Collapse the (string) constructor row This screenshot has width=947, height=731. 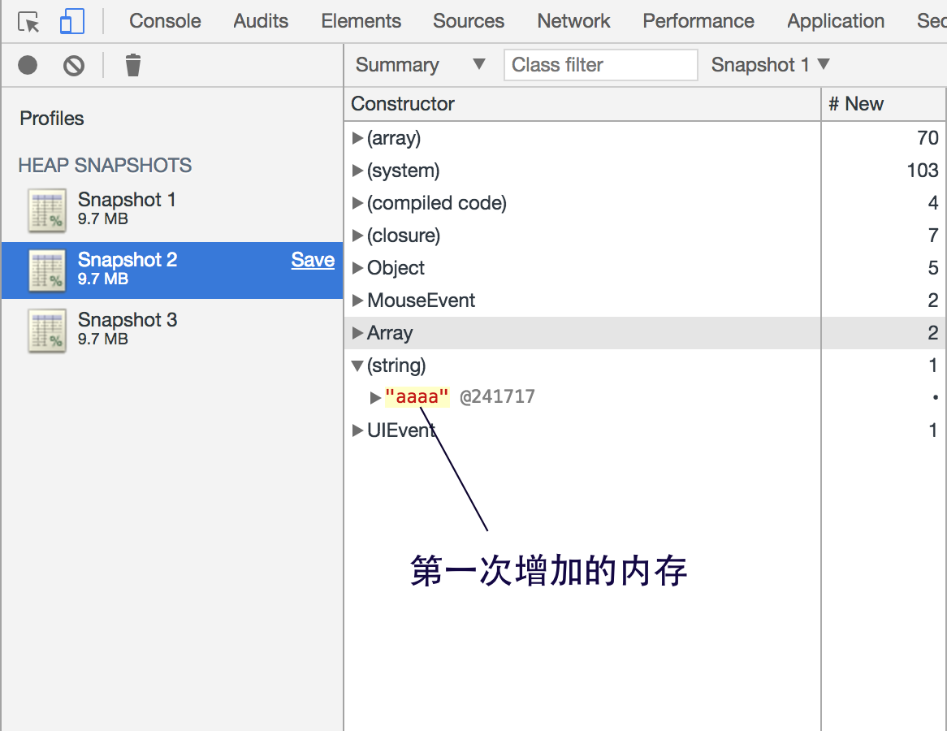click(x=357, y=366)
